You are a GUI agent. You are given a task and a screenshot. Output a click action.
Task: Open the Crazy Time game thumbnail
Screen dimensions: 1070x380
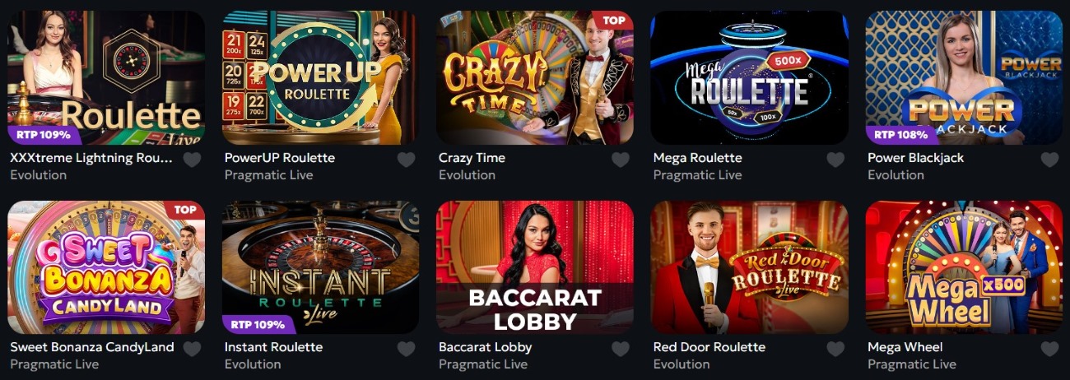click(x=535, y=77)
